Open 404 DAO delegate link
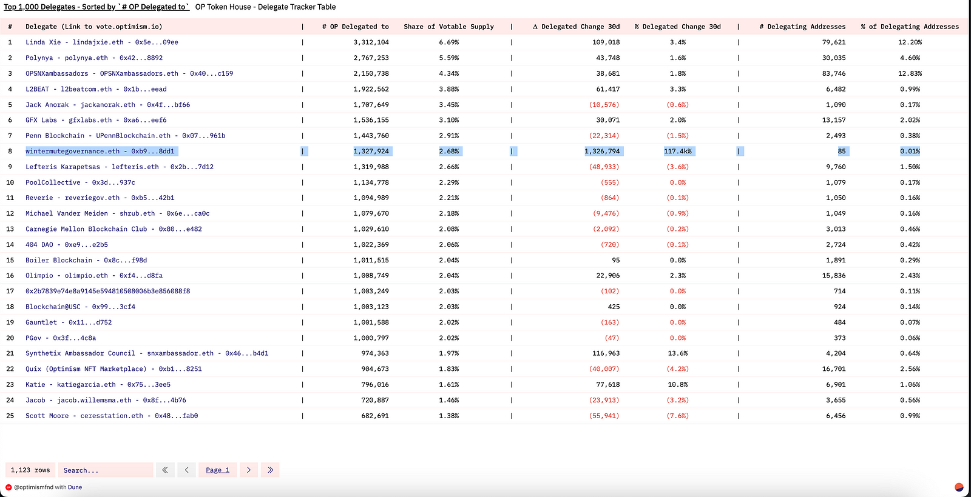Screen dimensions: 971x497 tap(67, 245)
